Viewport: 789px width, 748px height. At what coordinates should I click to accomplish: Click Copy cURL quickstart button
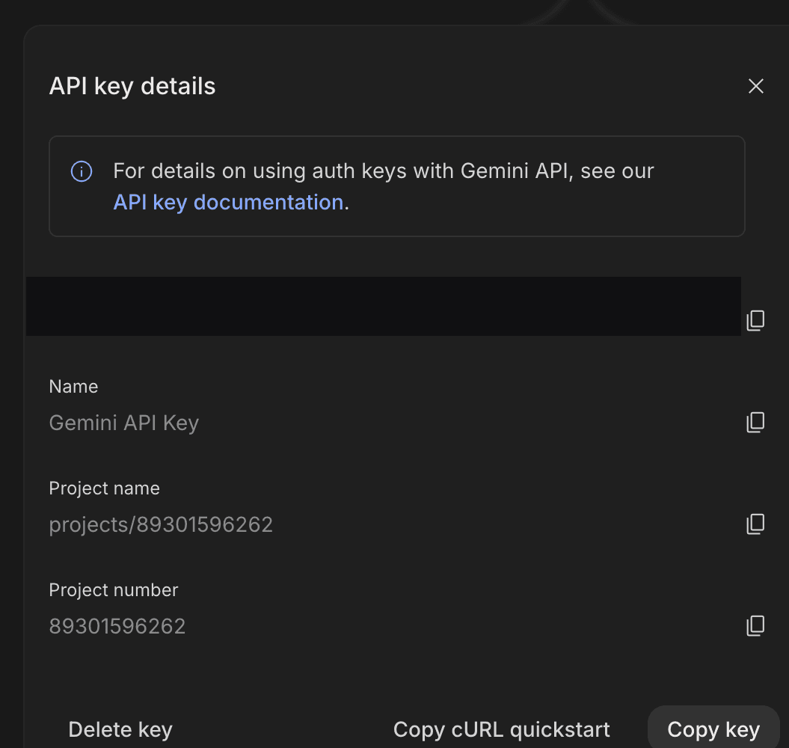pos(501,729)
